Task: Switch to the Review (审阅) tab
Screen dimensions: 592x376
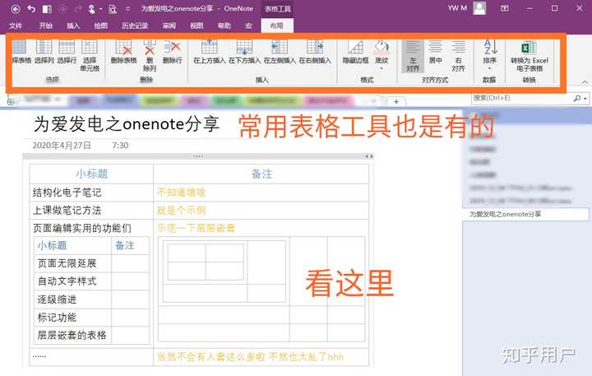Action: point(169,26)
